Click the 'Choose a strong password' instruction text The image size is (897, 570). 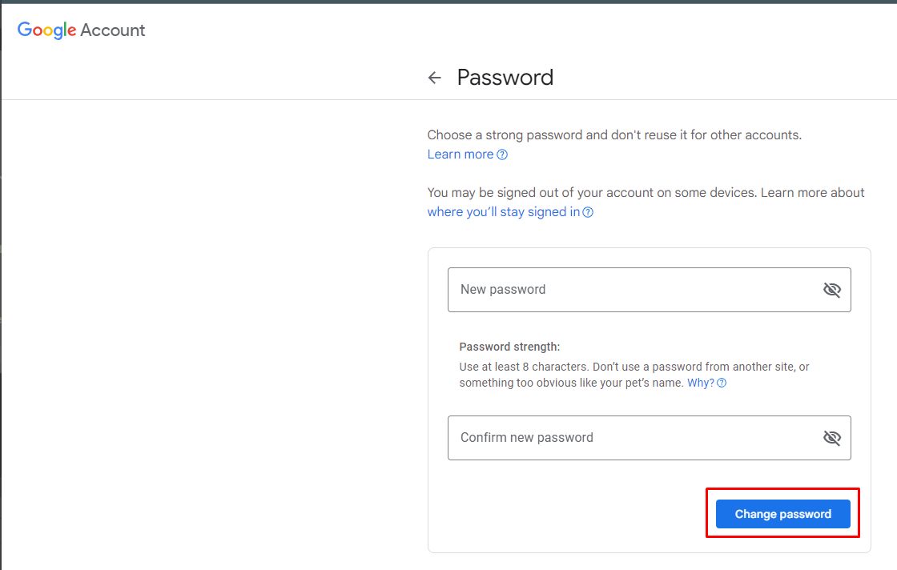pos(614,135)
